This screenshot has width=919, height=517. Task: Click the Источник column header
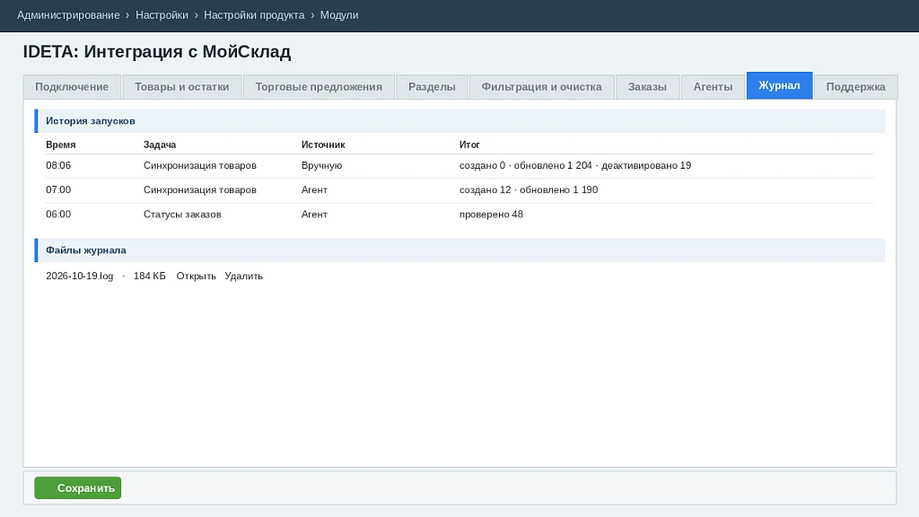tap(323, 145)
